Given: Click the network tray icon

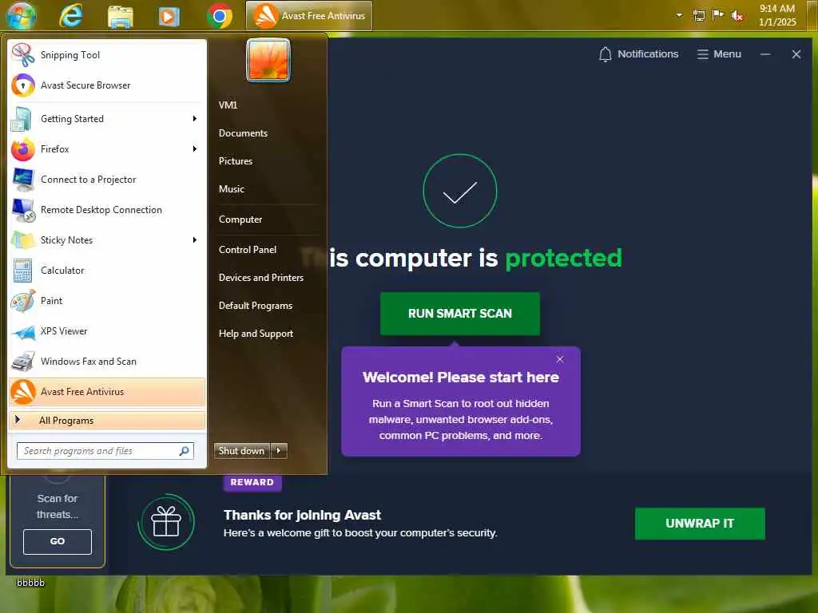Looking at the screenshot, I should [x=699, y=16].
